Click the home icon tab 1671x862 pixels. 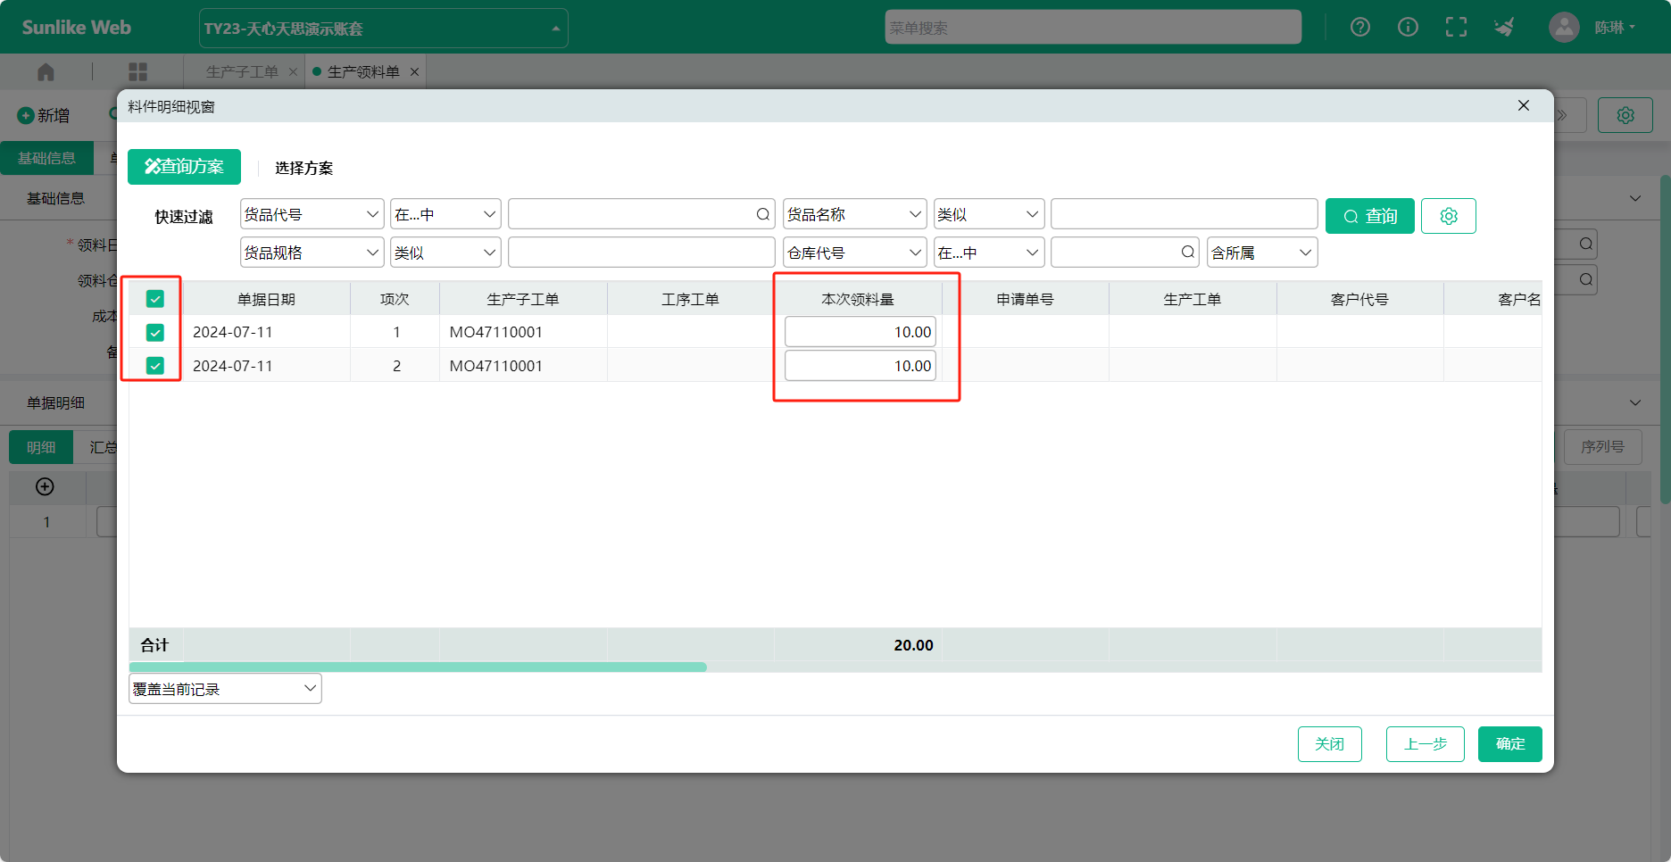46,71
